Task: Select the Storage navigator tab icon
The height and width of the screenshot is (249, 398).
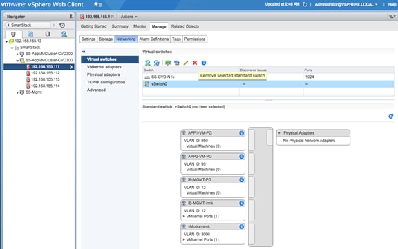Action: (x=48, y=34)
